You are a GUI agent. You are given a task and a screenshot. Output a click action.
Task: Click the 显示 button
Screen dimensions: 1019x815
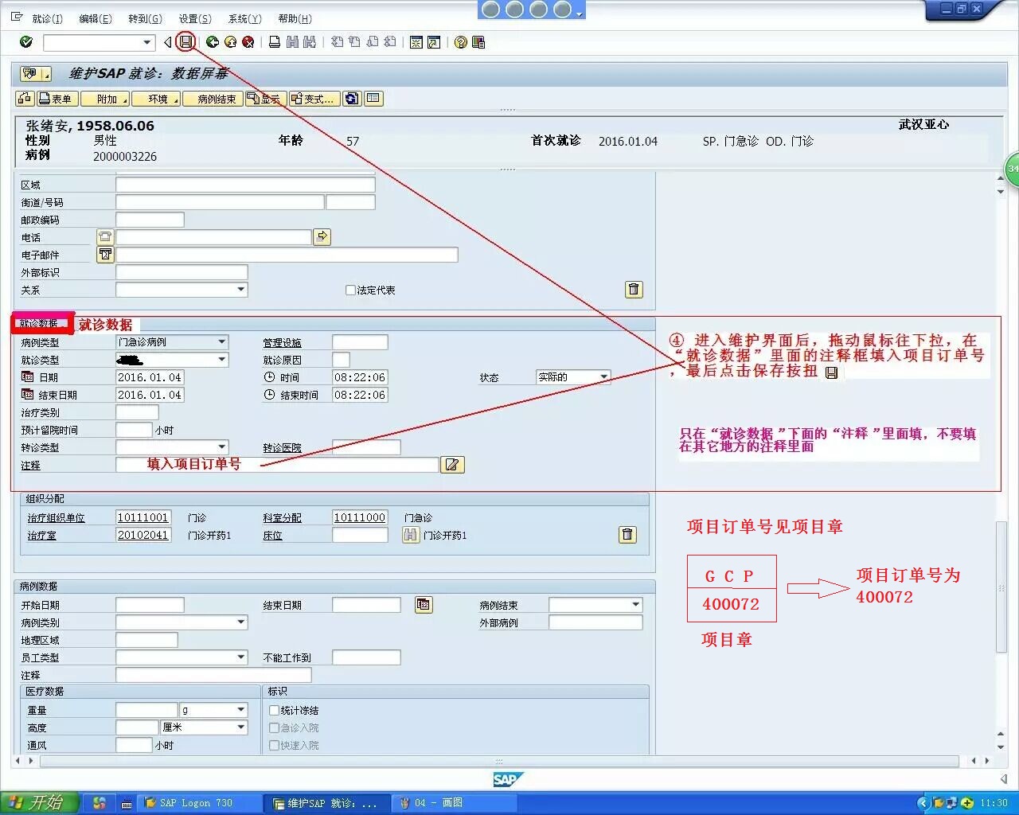pyautogui.click(x=265, y=99)
